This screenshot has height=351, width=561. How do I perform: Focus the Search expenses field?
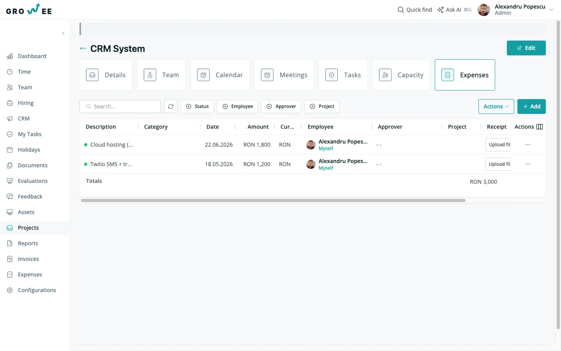point(120,106)
